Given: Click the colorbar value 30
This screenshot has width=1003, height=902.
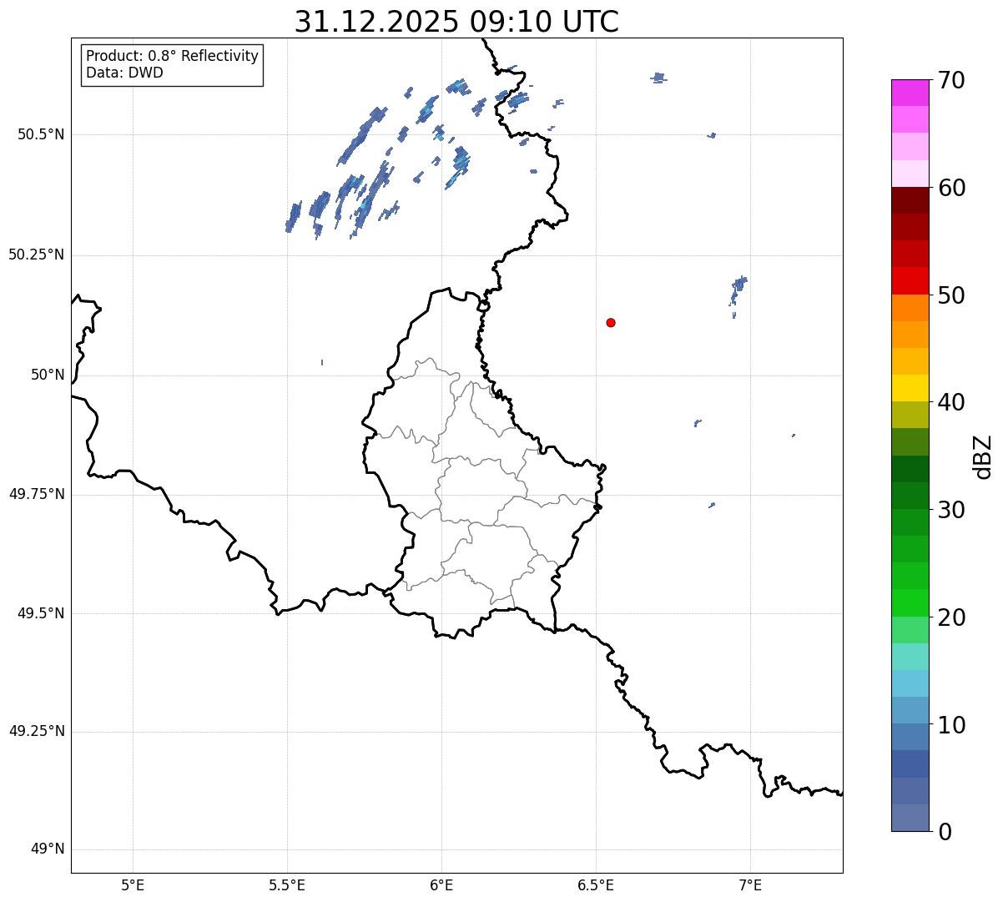Looking at the screenshot, I should [x=951, y=510].
